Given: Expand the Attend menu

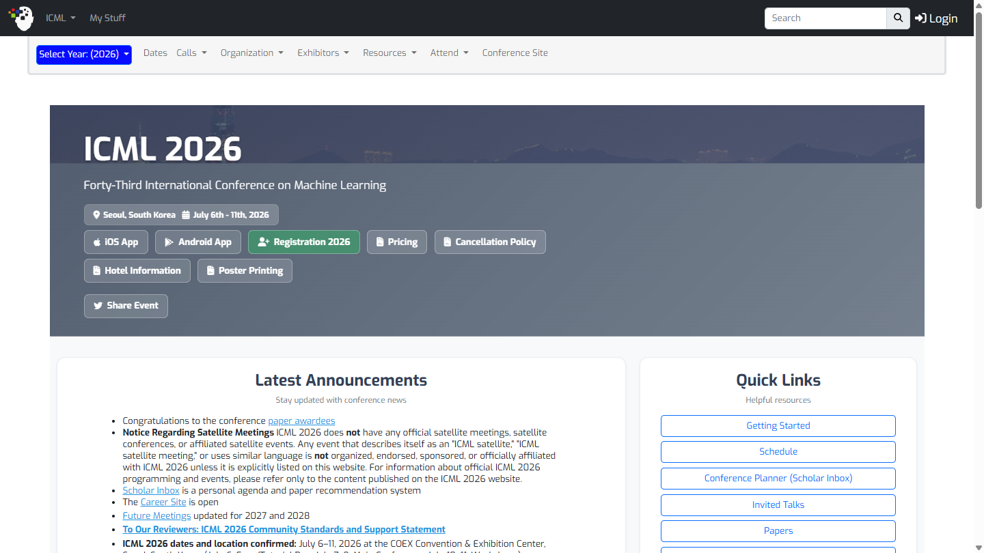Looking at the screenshot, I should tap(449, 53).
